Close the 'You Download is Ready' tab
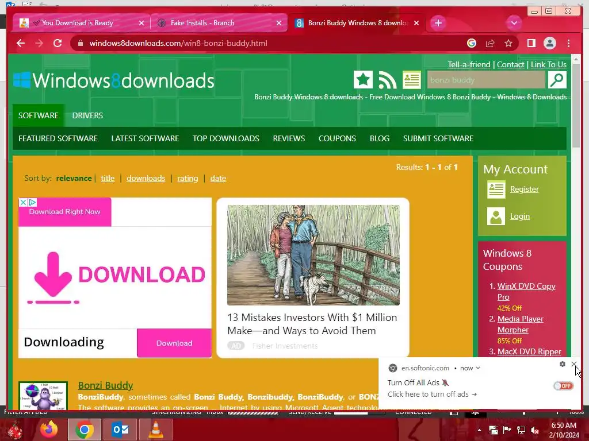 pyautogui.click(x=141, y=23)
